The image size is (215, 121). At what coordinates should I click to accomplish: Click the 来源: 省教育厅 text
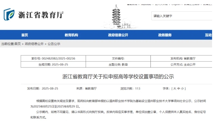86,88
